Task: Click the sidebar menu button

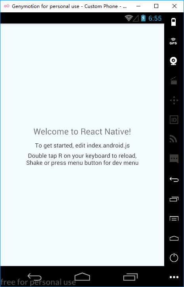Action: tap(174, 219)
